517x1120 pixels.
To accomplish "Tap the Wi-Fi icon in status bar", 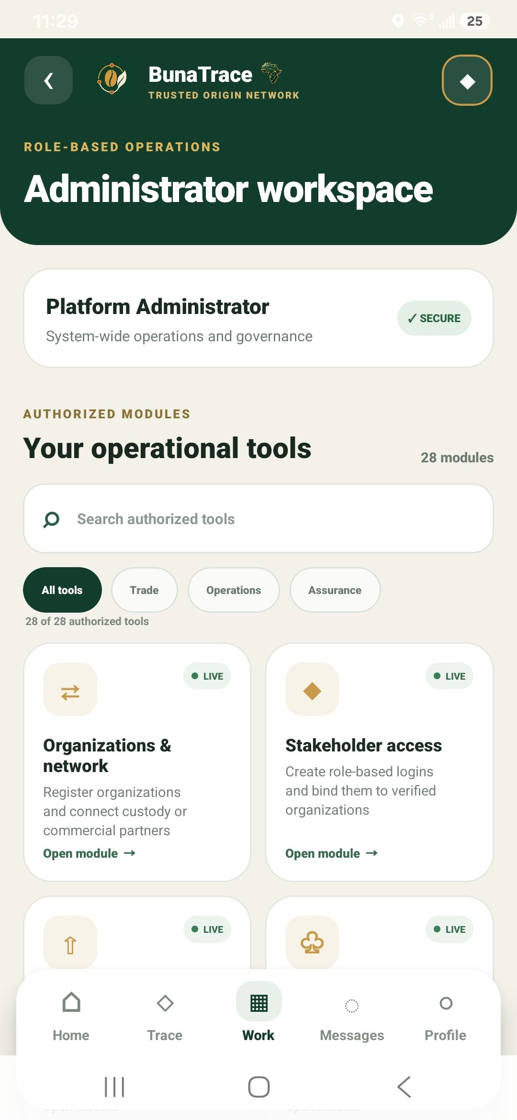I will click(422, 20).
